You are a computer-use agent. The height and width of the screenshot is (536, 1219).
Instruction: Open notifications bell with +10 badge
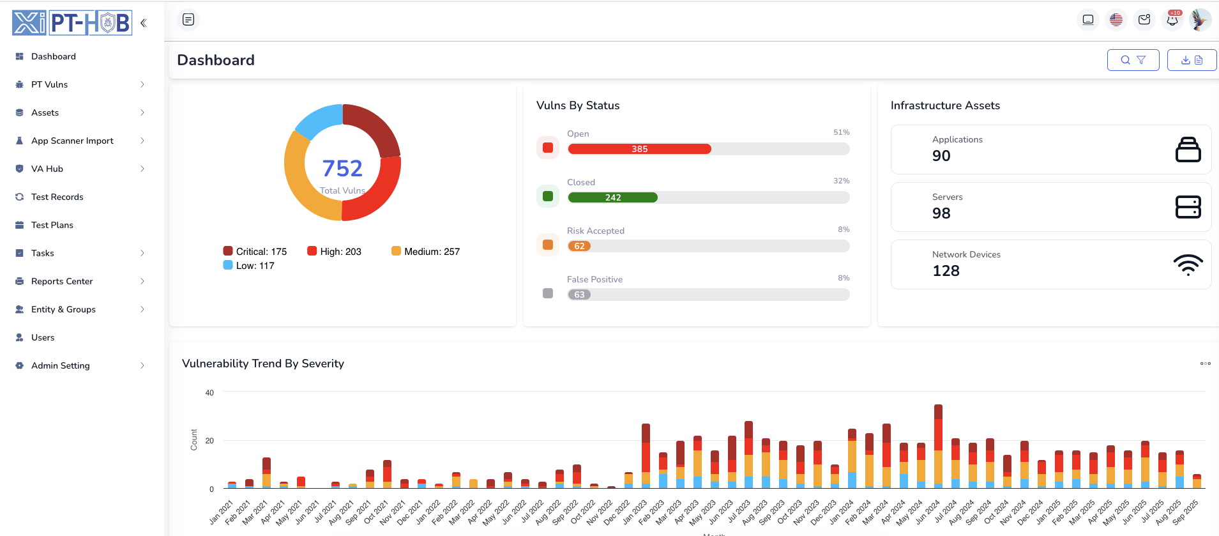(x=1172, y=20)
